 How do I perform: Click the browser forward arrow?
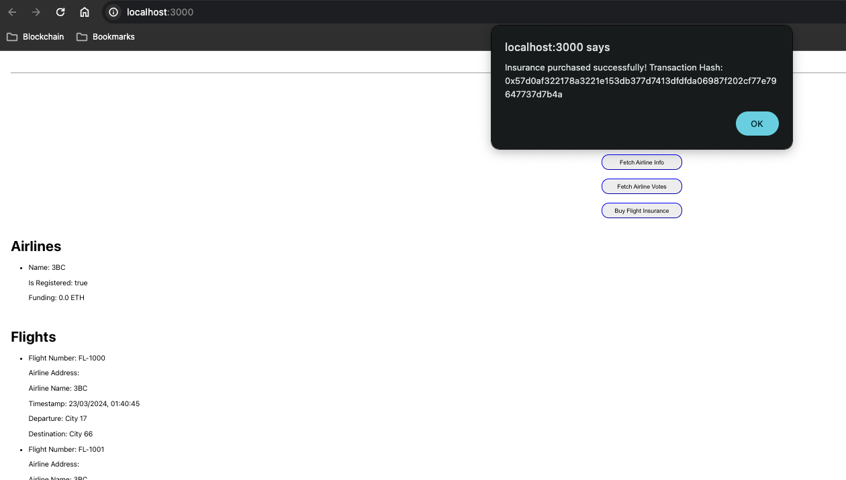(36, 12)
